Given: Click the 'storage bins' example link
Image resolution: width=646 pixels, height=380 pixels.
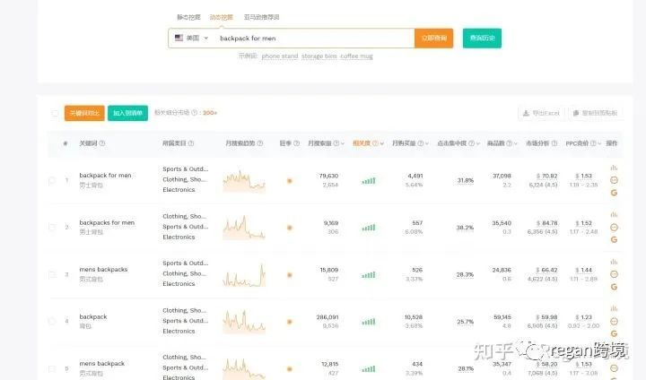Looking at the screenshot, I should (319, 56).
